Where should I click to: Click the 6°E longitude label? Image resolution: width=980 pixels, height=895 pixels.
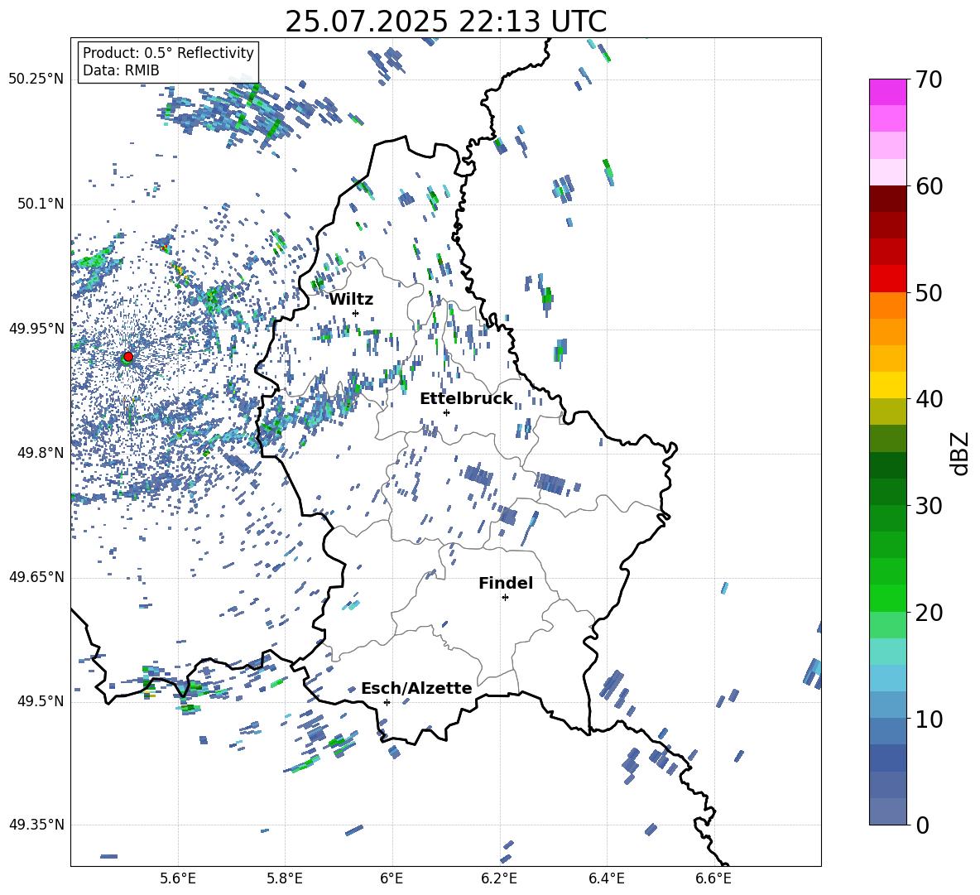pos(392,879)
